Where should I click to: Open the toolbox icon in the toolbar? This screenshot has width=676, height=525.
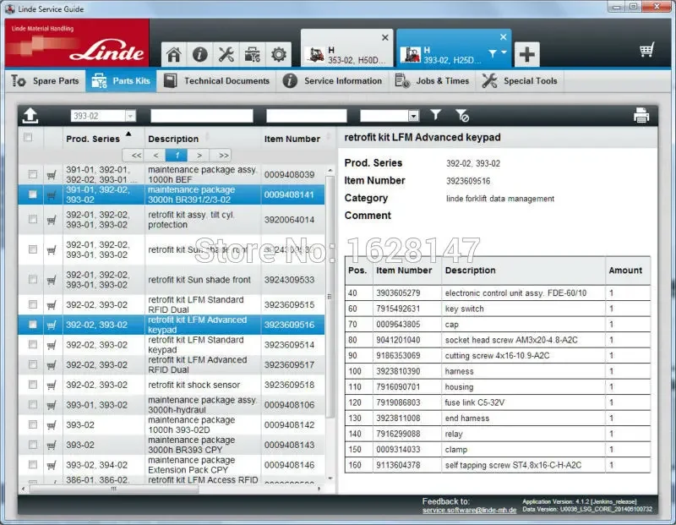(251, 53)
